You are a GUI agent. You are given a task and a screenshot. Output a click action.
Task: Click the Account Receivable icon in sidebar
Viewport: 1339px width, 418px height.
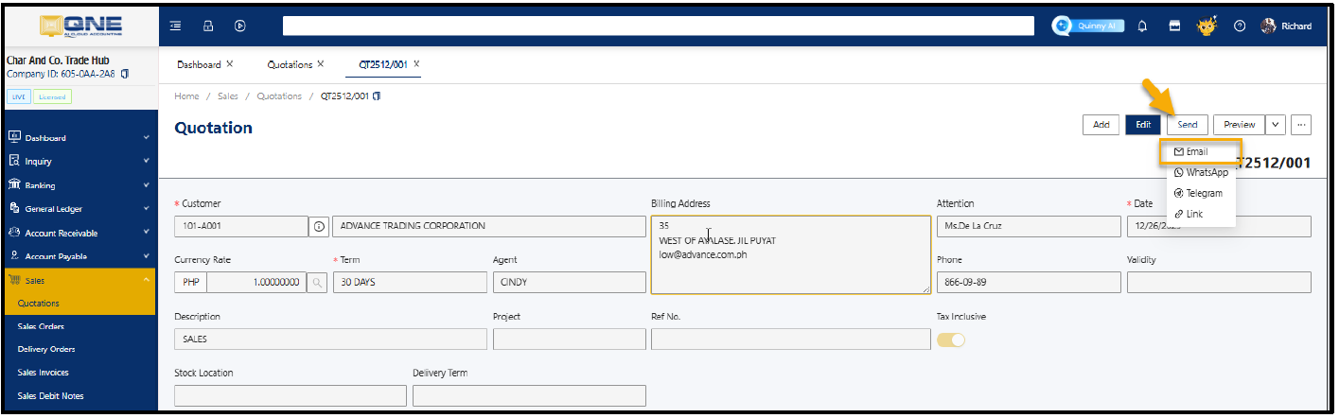[x=14, y=233]
